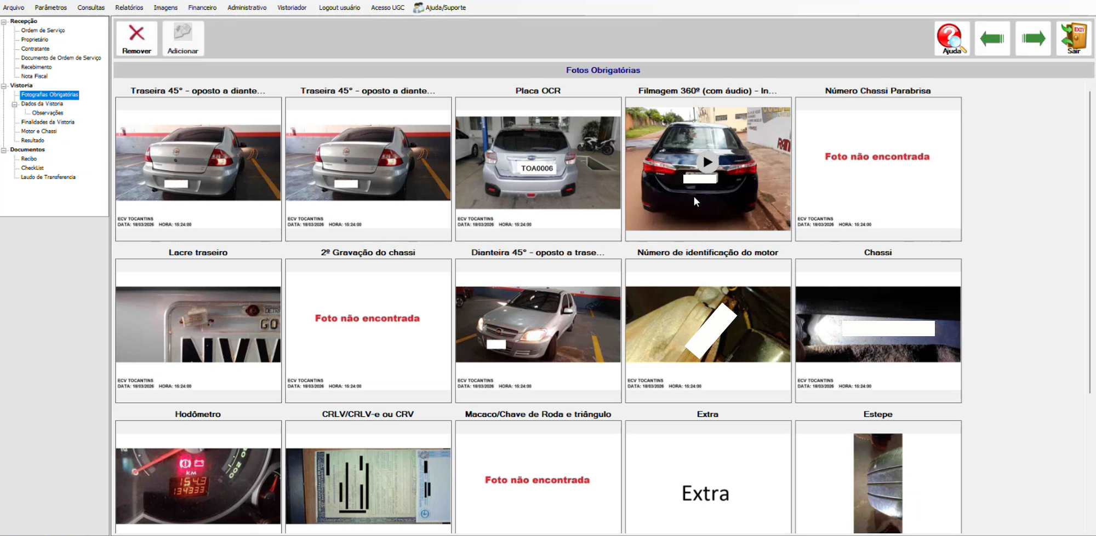1096x536 pixels.
Task: Go forward with green right arrow
Action: (x=1033, y=38)
